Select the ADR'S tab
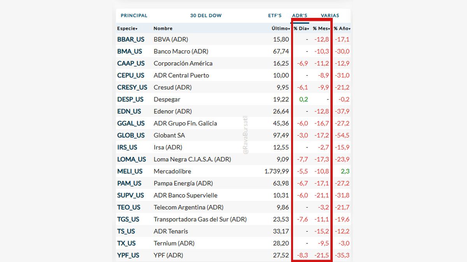467x262 pixels. coord(300,16)
